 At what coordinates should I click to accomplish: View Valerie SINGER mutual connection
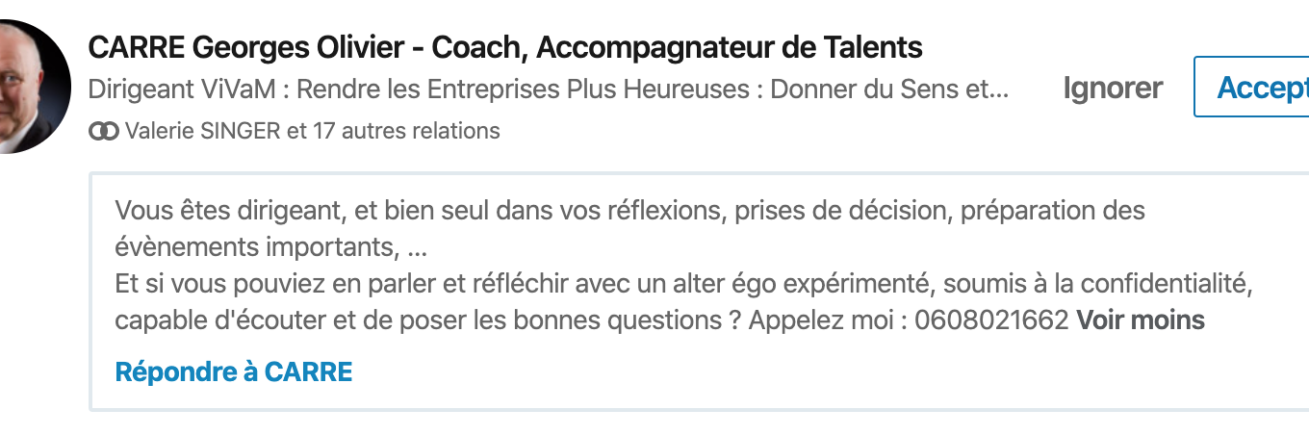[x=202, y=131]
